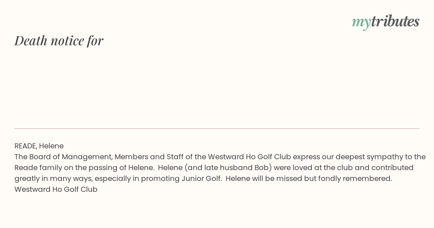Click the mytributes logo
The width and height of the screenshot is (434, 228).
[x=386, y=22]
